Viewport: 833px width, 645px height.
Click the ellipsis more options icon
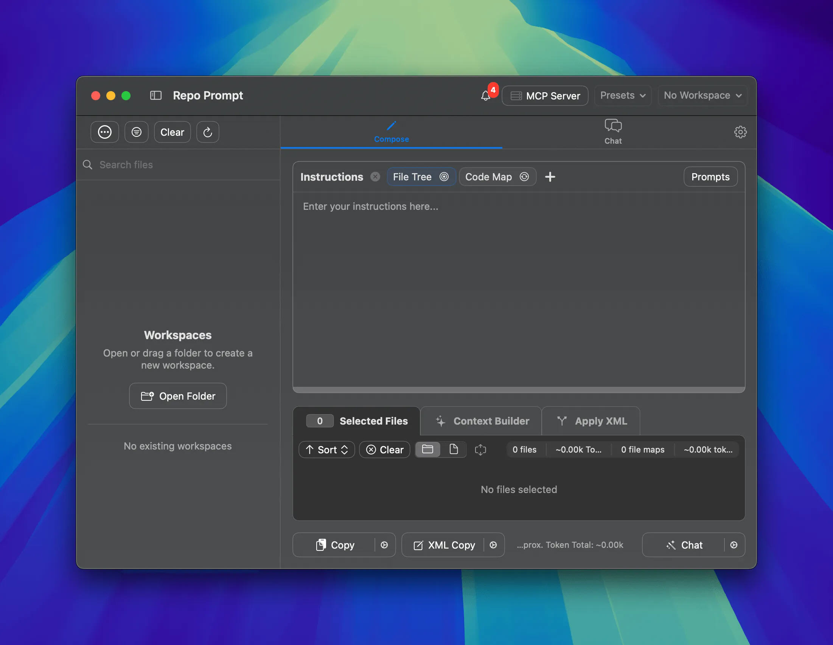click(104, 132)
